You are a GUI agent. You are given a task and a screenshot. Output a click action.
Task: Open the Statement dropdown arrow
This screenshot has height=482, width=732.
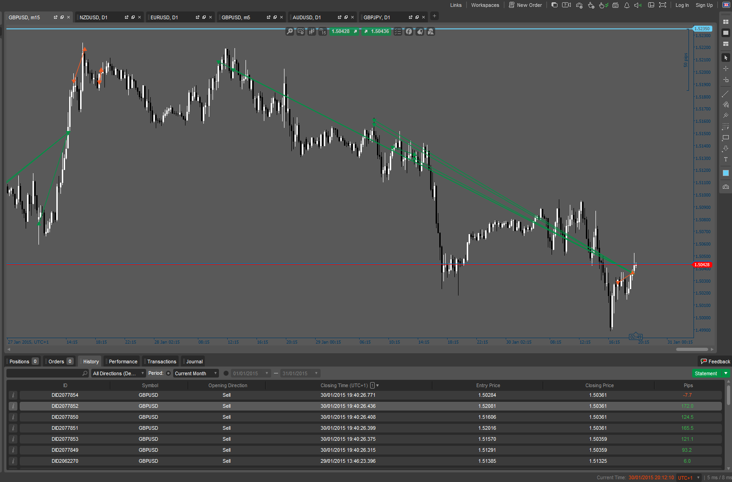click(726, 373)
